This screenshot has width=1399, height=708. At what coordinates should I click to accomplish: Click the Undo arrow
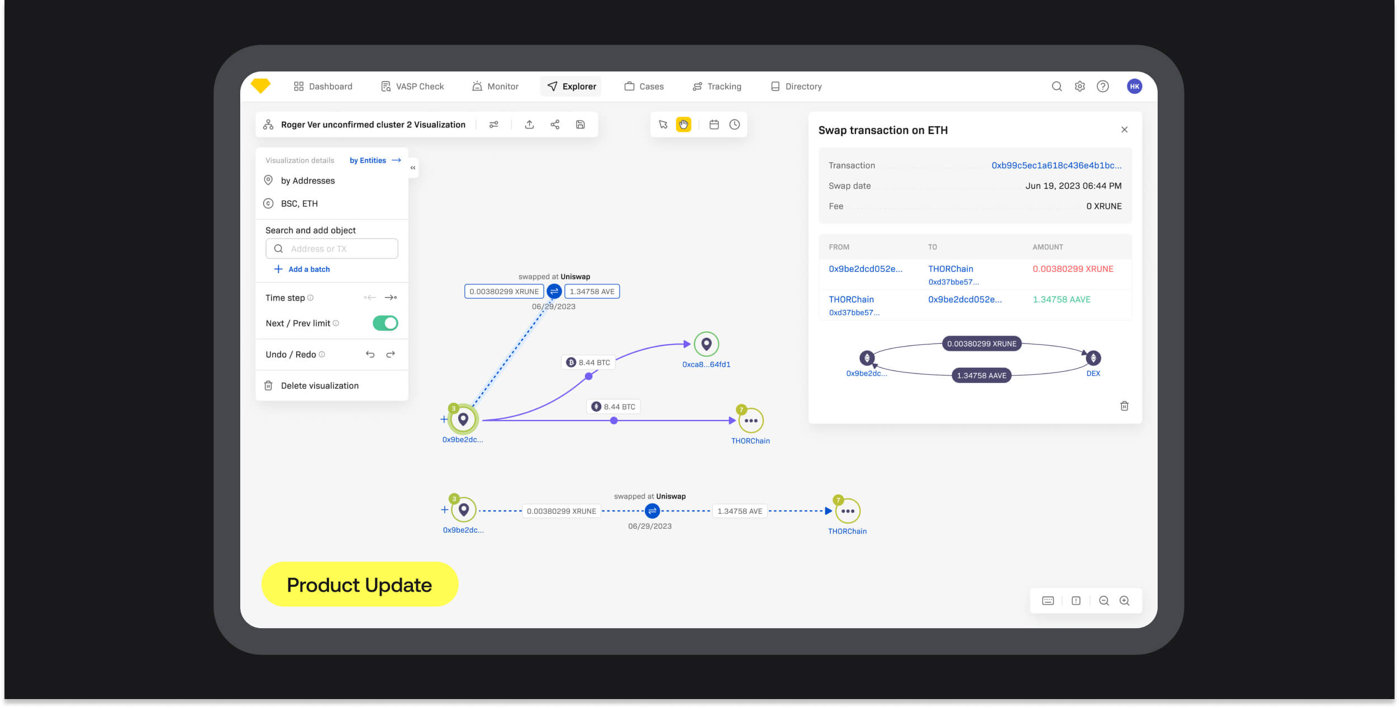point(370,355)
